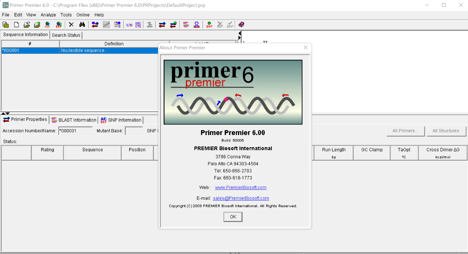468x254 pixels.
Task: Open the File menu
Action: pos(6,15)
